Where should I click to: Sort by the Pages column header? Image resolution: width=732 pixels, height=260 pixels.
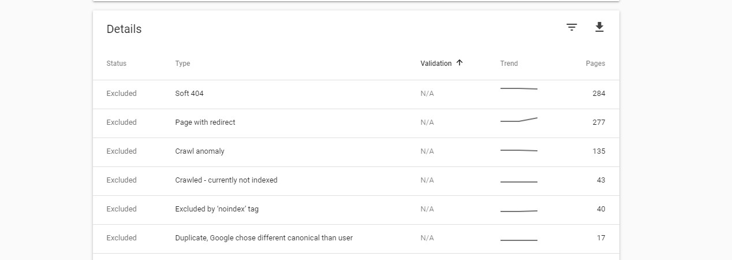(x=595, y=64)
